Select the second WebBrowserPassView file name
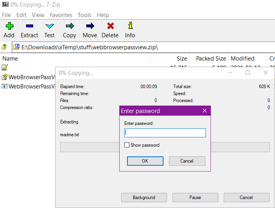Viewport: 275px width, 208px height. click(x=32, y=87)
